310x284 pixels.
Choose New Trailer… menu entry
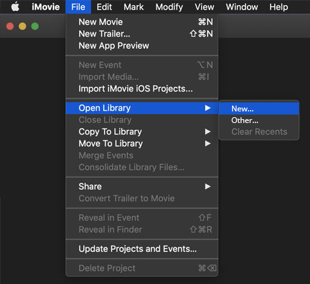[142, 33]
